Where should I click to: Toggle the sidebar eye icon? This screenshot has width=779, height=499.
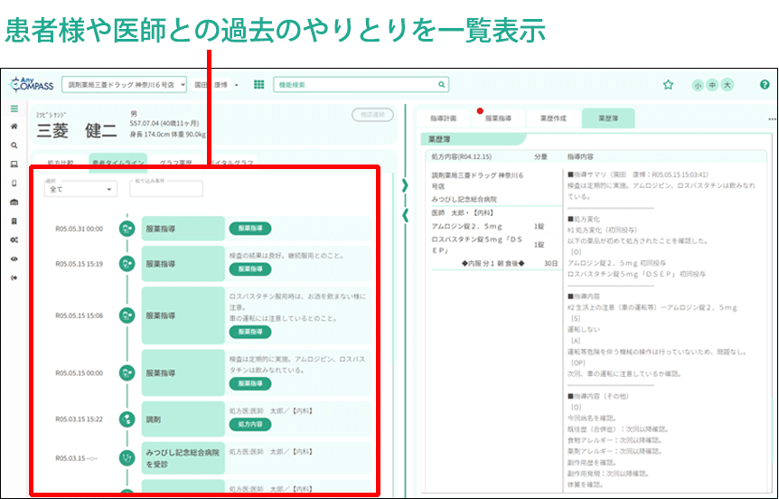click(x=14, y=259)
